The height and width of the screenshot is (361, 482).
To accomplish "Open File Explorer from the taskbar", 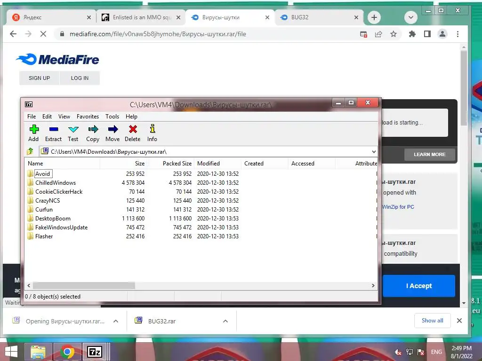I will coord(38,352).
